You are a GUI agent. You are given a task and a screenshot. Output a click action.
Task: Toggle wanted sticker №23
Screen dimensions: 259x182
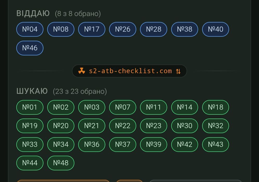coord(154,126)
